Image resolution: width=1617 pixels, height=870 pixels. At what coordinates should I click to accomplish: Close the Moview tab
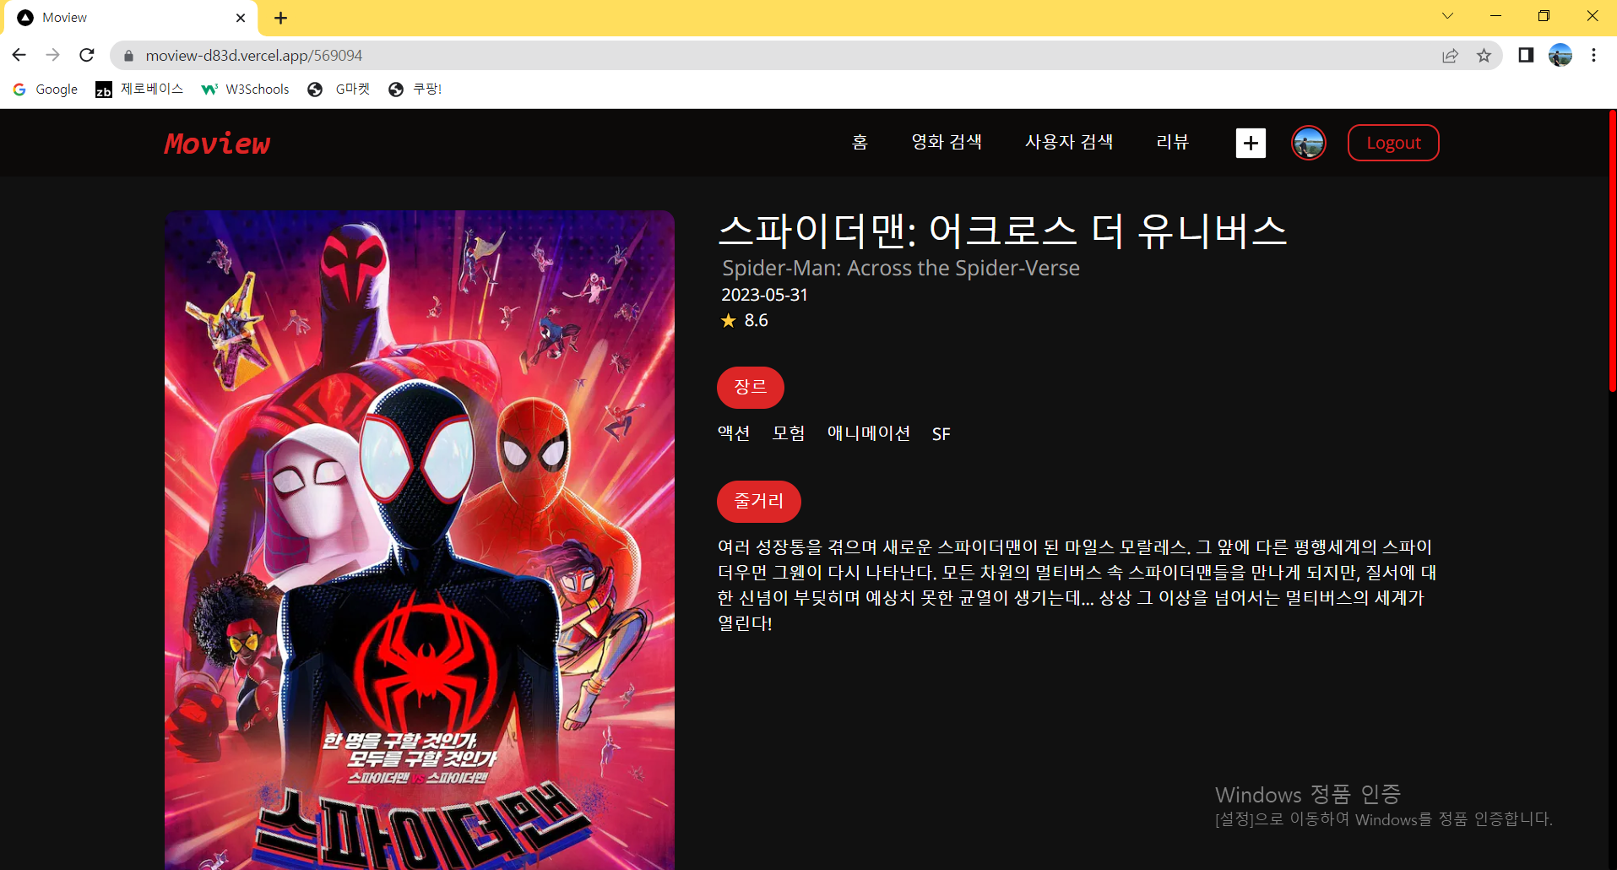[x=241, y=18]
